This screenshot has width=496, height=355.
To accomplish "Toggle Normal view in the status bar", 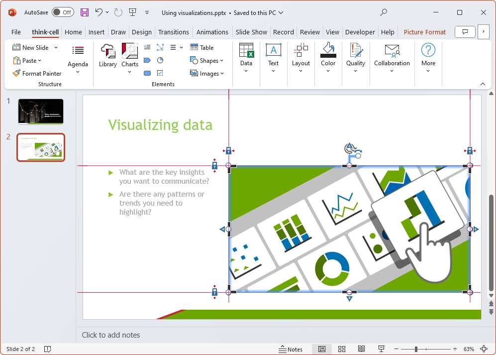I will pyautogui.click(x=322, y=349).
